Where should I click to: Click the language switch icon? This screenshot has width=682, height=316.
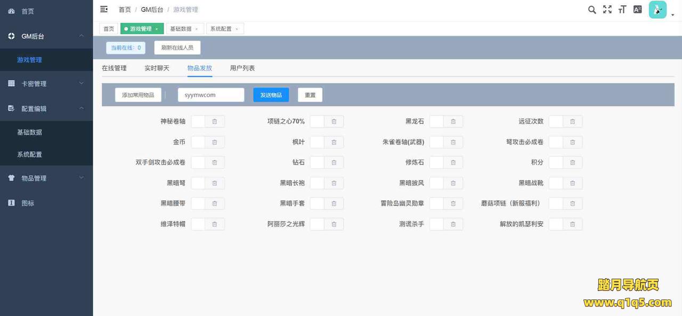[x=637, y=10]
